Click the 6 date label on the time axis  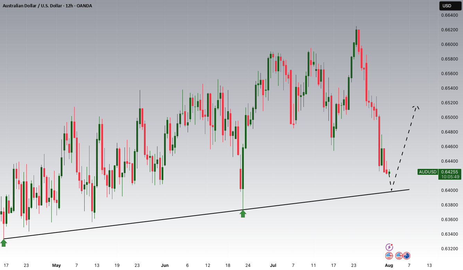(187, 265)
